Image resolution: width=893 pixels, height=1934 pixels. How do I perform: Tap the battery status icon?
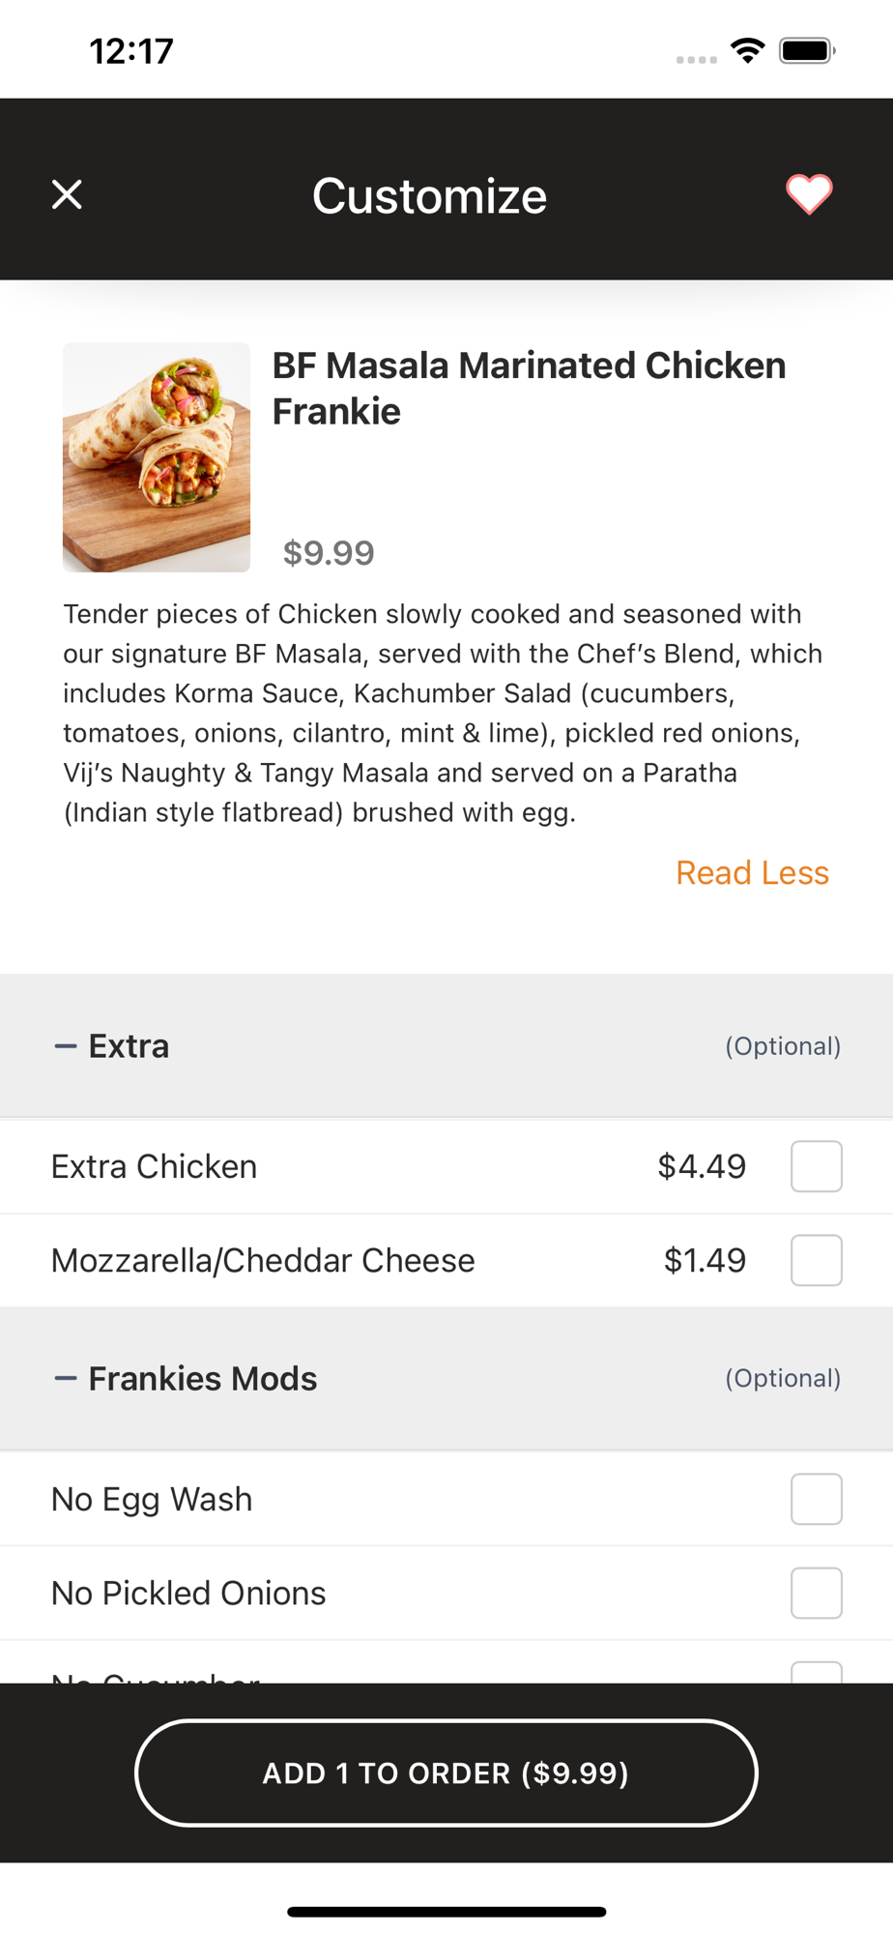[807, 50]
